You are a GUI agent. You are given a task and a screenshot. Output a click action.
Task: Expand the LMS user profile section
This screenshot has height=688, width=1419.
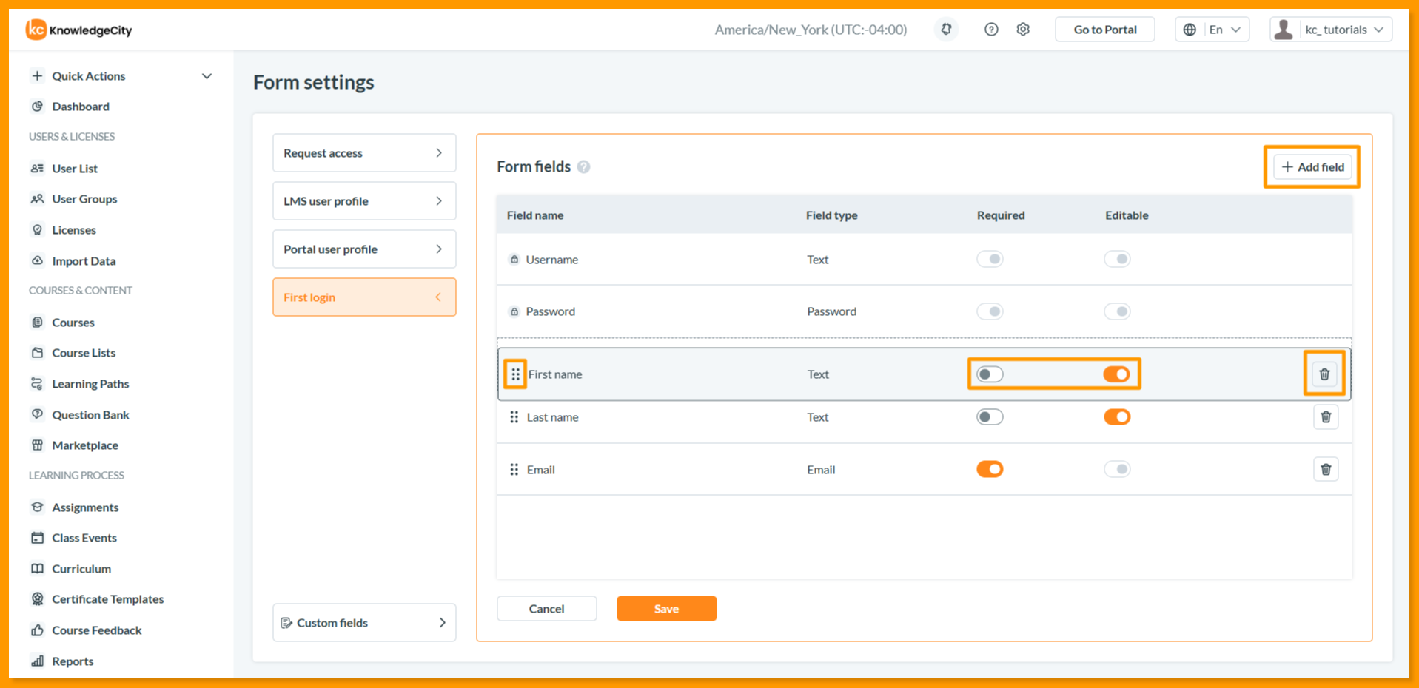[364, 201]
